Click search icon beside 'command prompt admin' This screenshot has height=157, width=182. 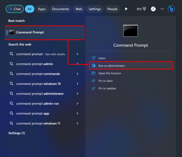11,64
